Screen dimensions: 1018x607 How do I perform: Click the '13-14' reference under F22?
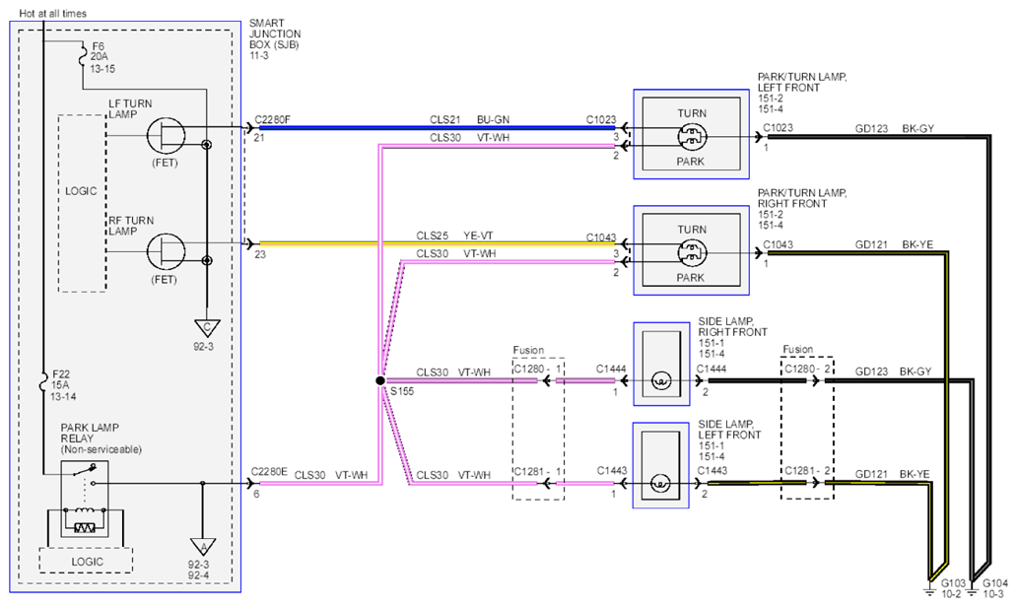[x=63, y=396]
